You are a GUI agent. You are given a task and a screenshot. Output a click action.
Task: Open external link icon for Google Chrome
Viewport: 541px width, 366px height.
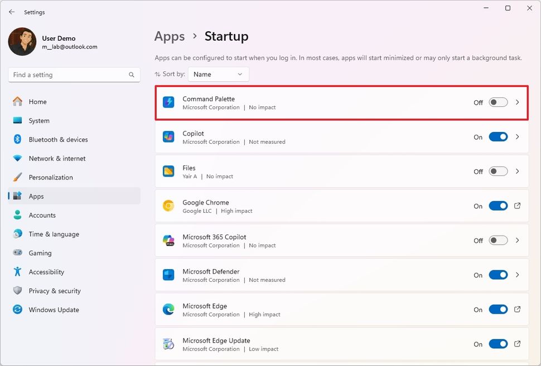click(x=517, y=206)
